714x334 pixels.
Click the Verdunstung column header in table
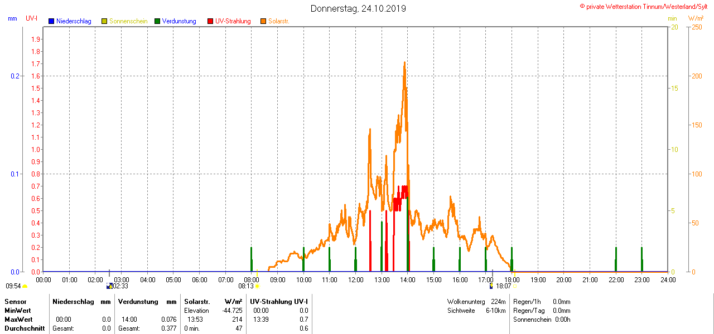pos(138,301)
